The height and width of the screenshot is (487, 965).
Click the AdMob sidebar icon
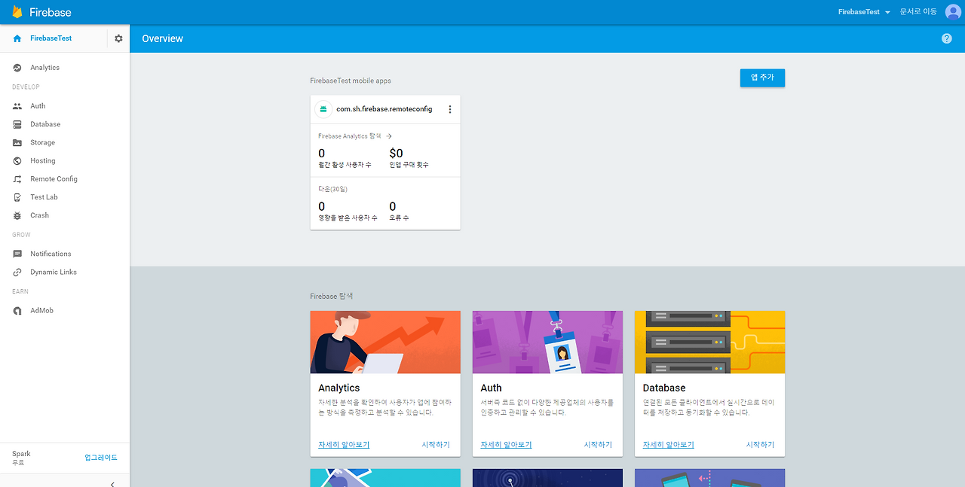coord(17,311)
